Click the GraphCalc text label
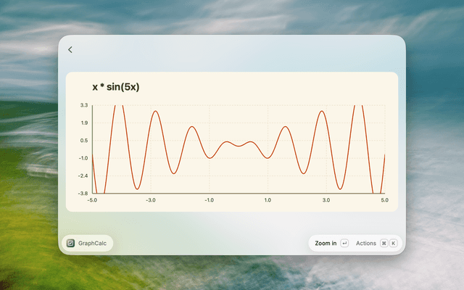The height and width of the screenshot is (290, 464). (x=92, y=244)
